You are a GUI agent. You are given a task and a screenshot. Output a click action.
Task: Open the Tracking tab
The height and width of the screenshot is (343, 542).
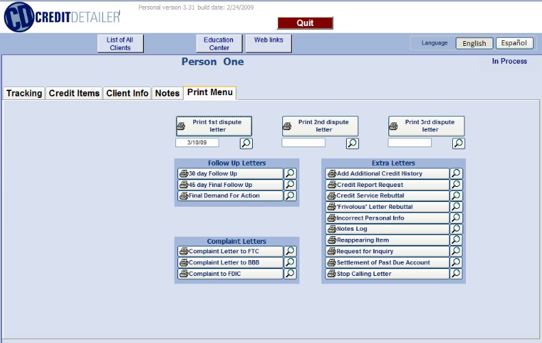pos(24,93)
